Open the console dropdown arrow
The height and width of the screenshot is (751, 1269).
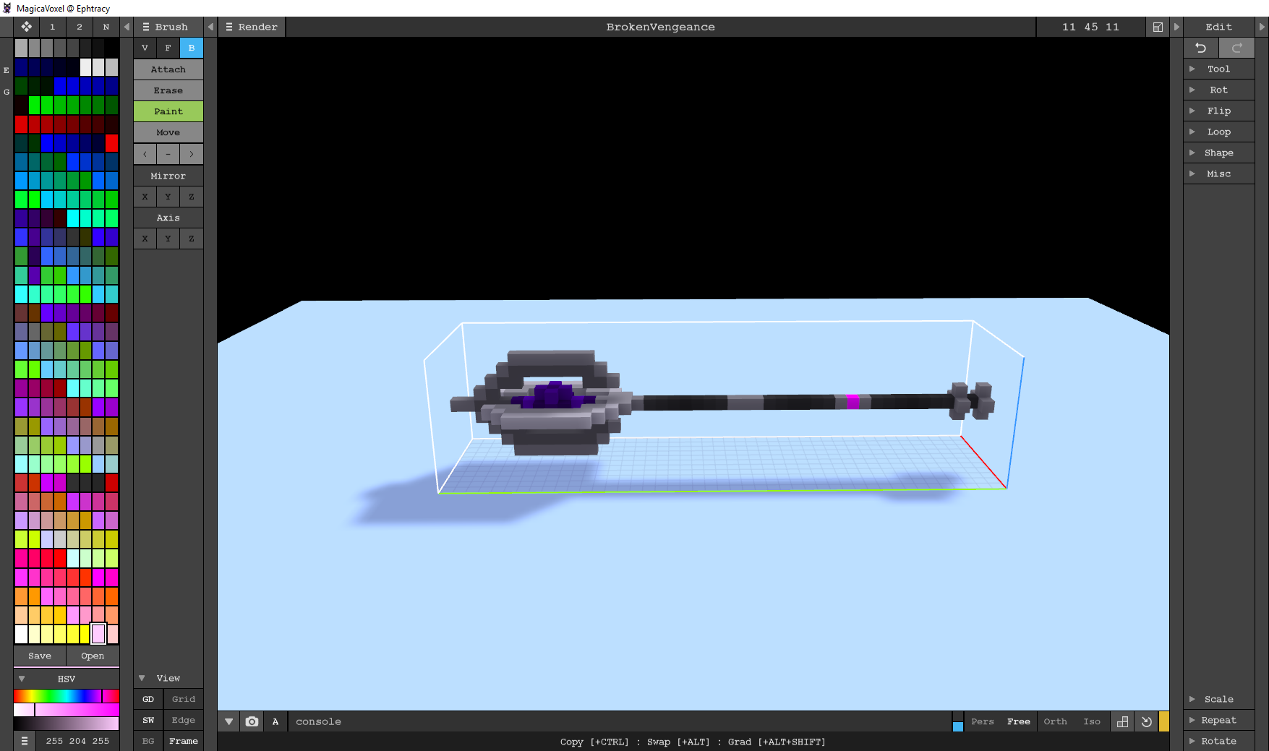coord(228,721)
